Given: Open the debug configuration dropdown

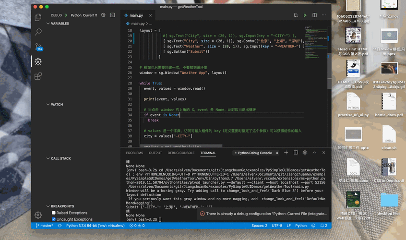Looking at the screenshot, I should point(84,15).
